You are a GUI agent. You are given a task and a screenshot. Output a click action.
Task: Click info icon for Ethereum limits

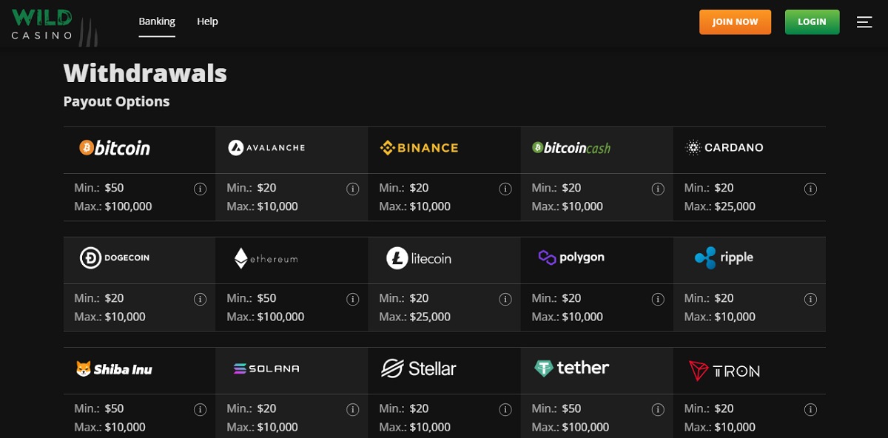tap(352, 299)
